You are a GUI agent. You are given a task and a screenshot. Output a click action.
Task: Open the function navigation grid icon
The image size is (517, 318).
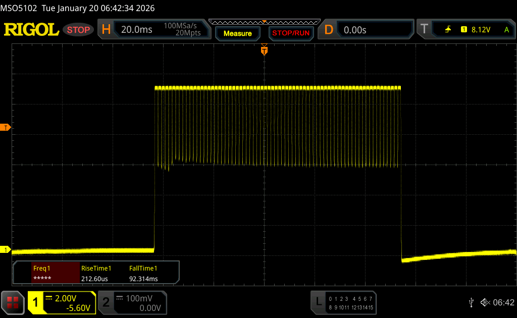point(12,302)
